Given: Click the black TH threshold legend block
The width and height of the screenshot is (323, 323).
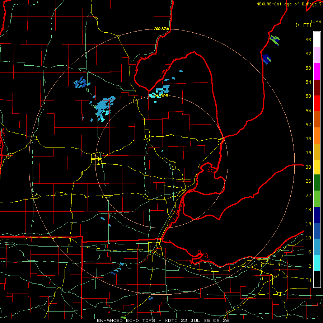Looking at the screenshot, I should point(317,279).
